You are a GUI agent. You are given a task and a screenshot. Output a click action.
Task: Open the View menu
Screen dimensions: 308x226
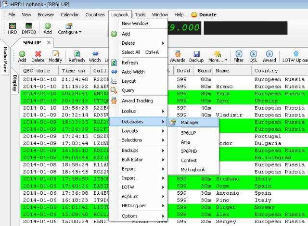pyautogui.click(x=26, y=15)
